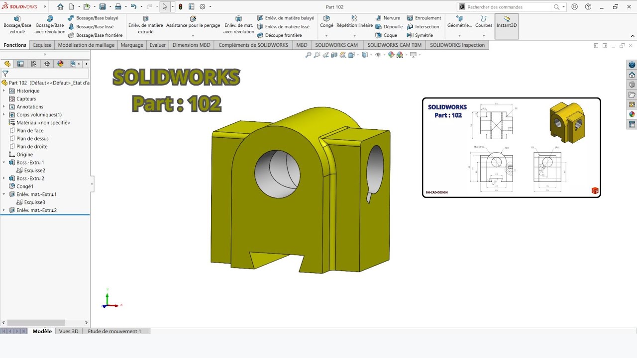Collapse the Boss.-Extru.1 feature
This screenshot has height=358, width=637.
tap(4, 163)
